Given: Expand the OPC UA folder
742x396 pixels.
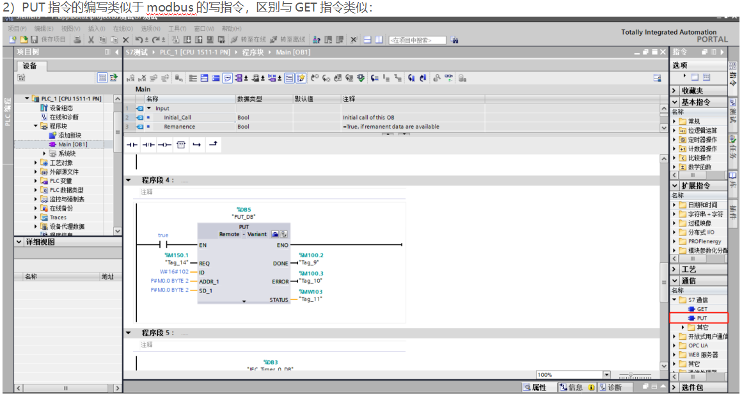Looking at the screenshot, I should 674,345.
